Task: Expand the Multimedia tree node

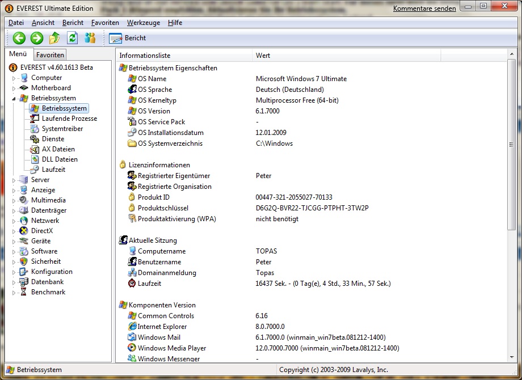Action: click(x=14, y=201)
